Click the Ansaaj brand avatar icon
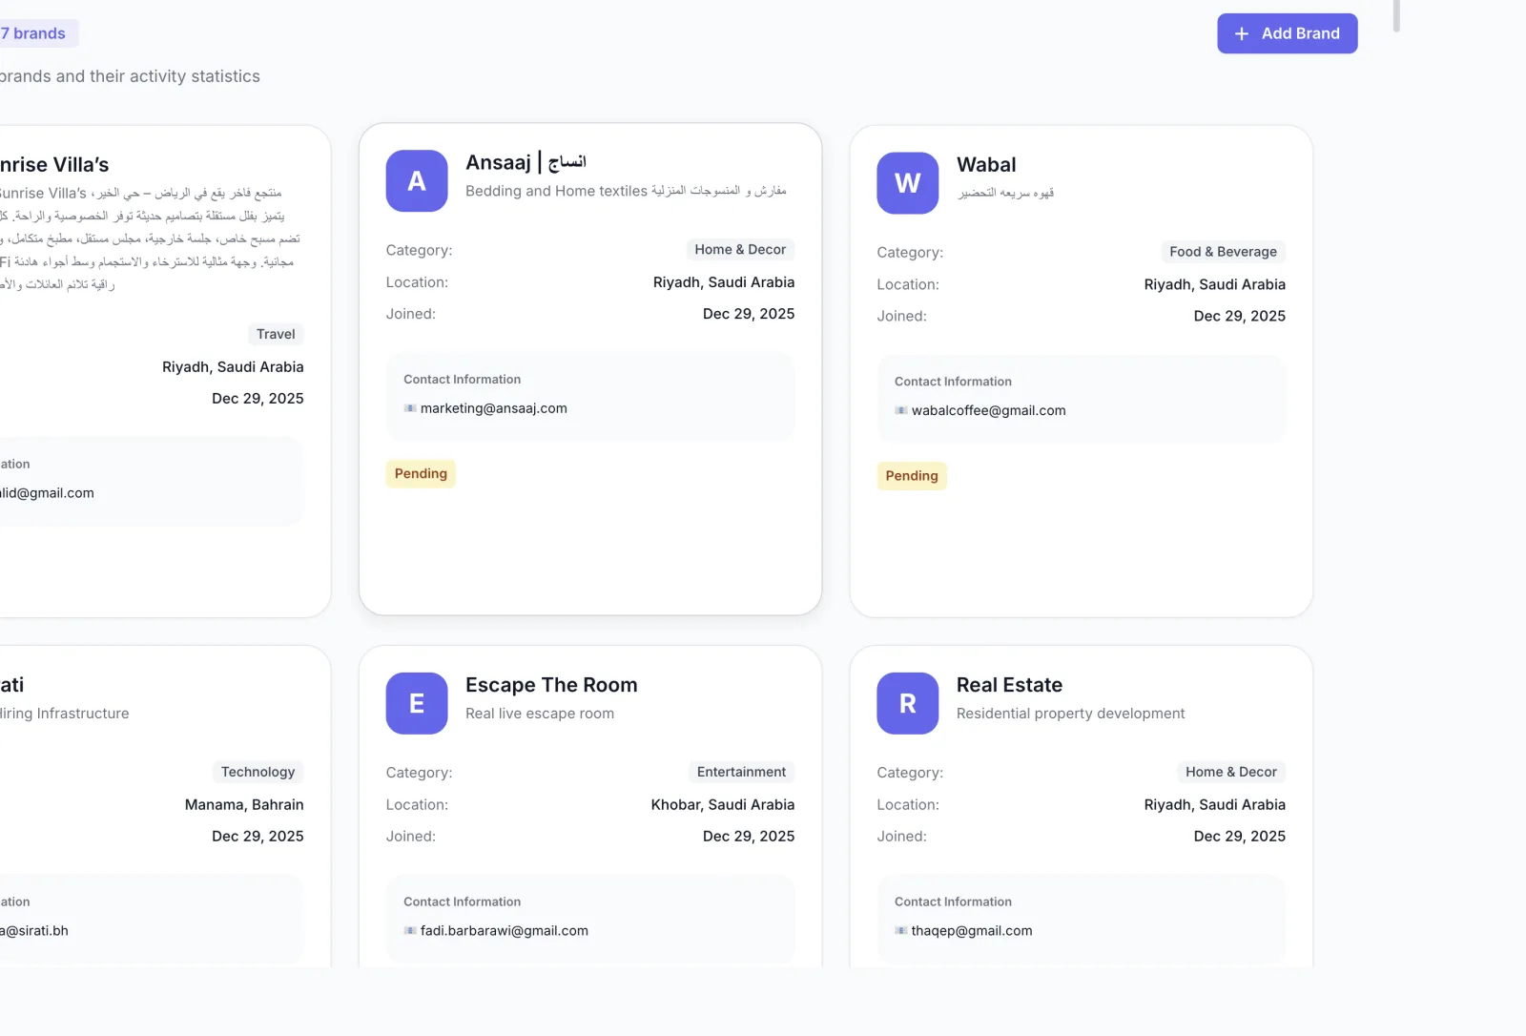The height and width of the screenshot is (1036, 1526). (417, 180)
